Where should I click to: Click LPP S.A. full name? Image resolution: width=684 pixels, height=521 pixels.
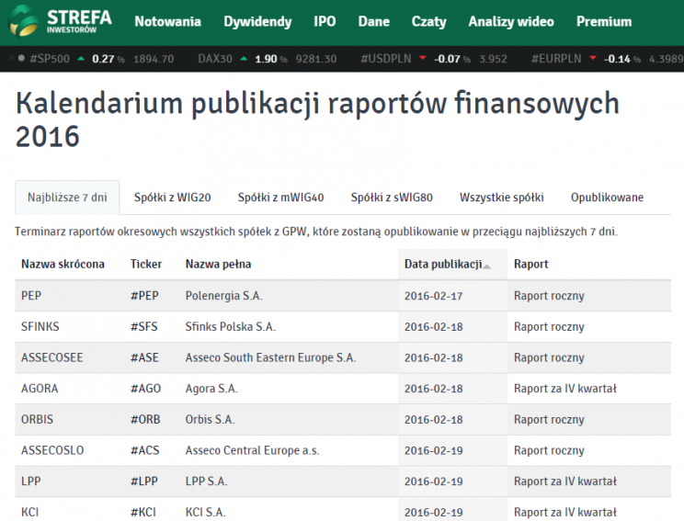click(206, 481)
